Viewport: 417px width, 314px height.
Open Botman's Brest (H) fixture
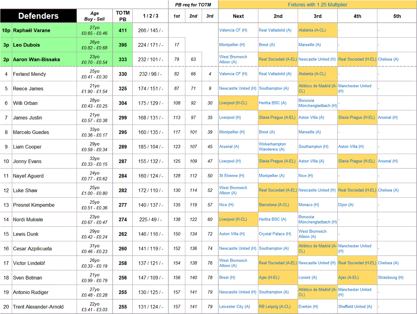click(x=227, y=278)
